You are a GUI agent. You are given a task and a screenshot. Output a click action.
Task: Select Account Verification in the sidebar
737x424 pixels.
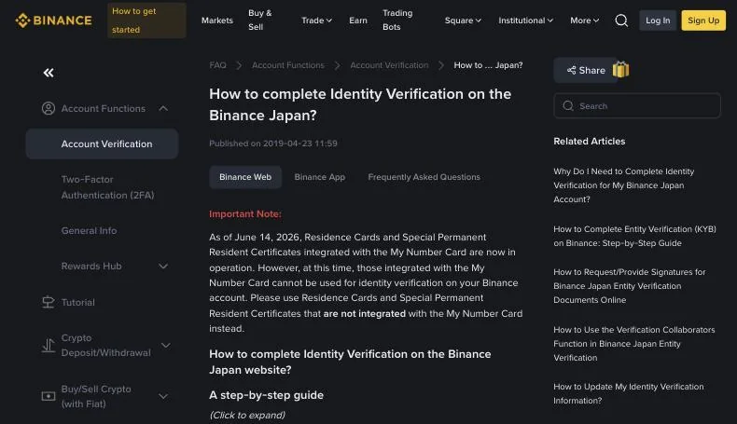[102, 144]
